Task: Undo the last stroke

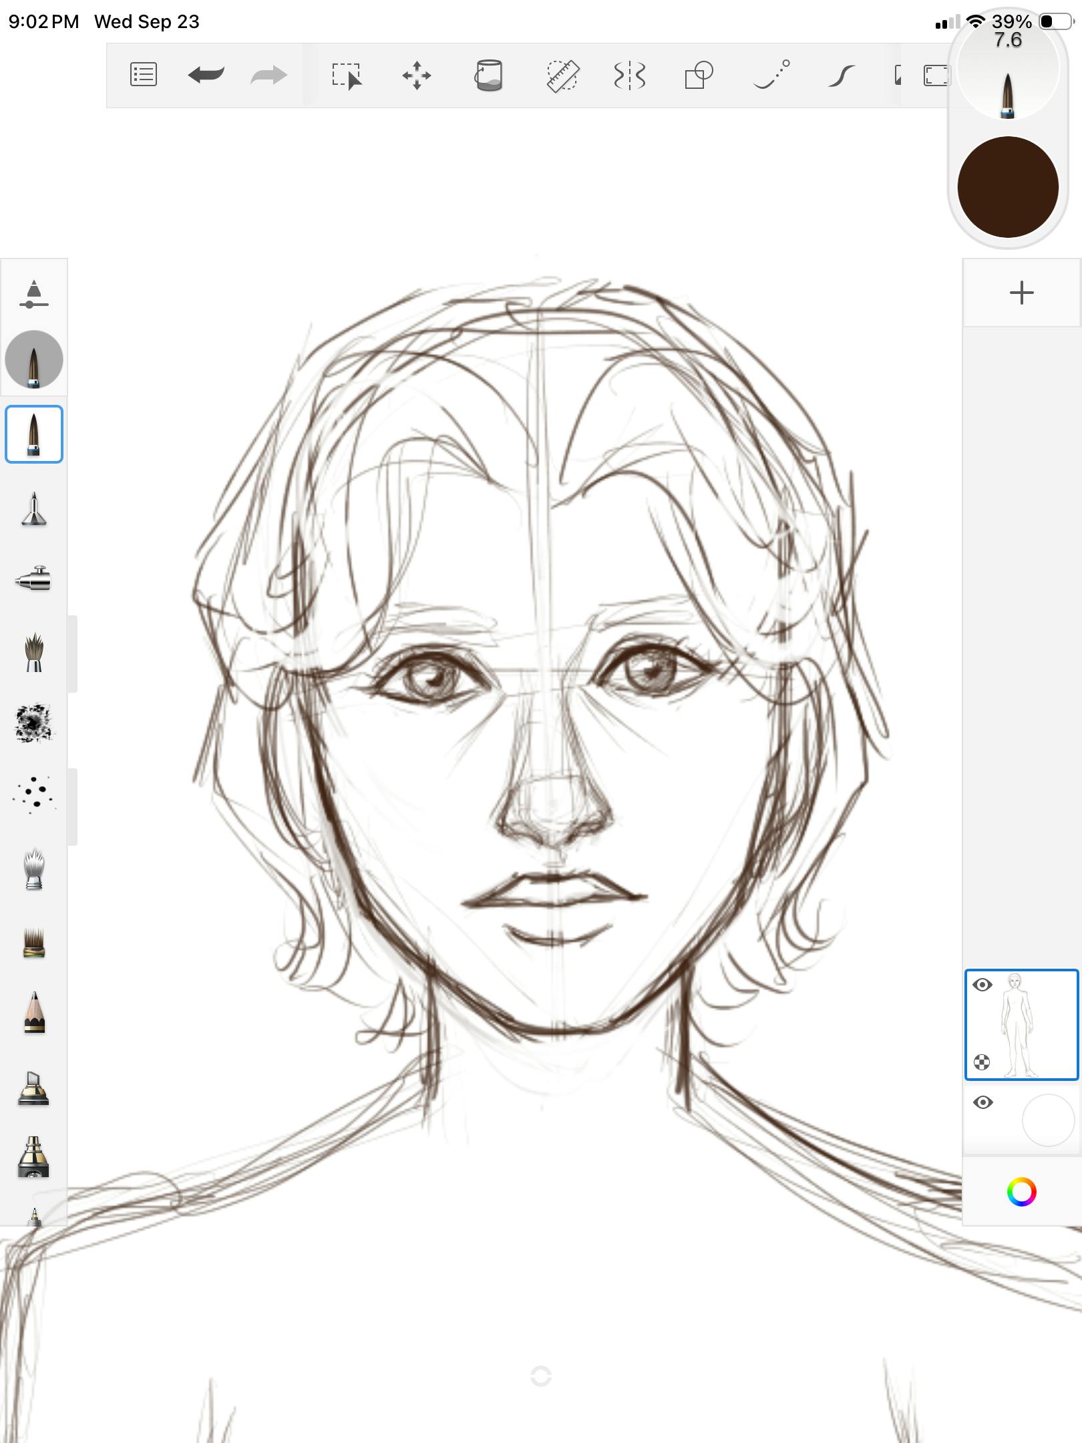Action: click(x=206, y=75)
